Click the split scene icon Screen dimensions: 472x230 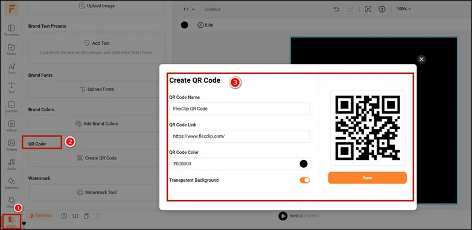click(x=75, y=216)
